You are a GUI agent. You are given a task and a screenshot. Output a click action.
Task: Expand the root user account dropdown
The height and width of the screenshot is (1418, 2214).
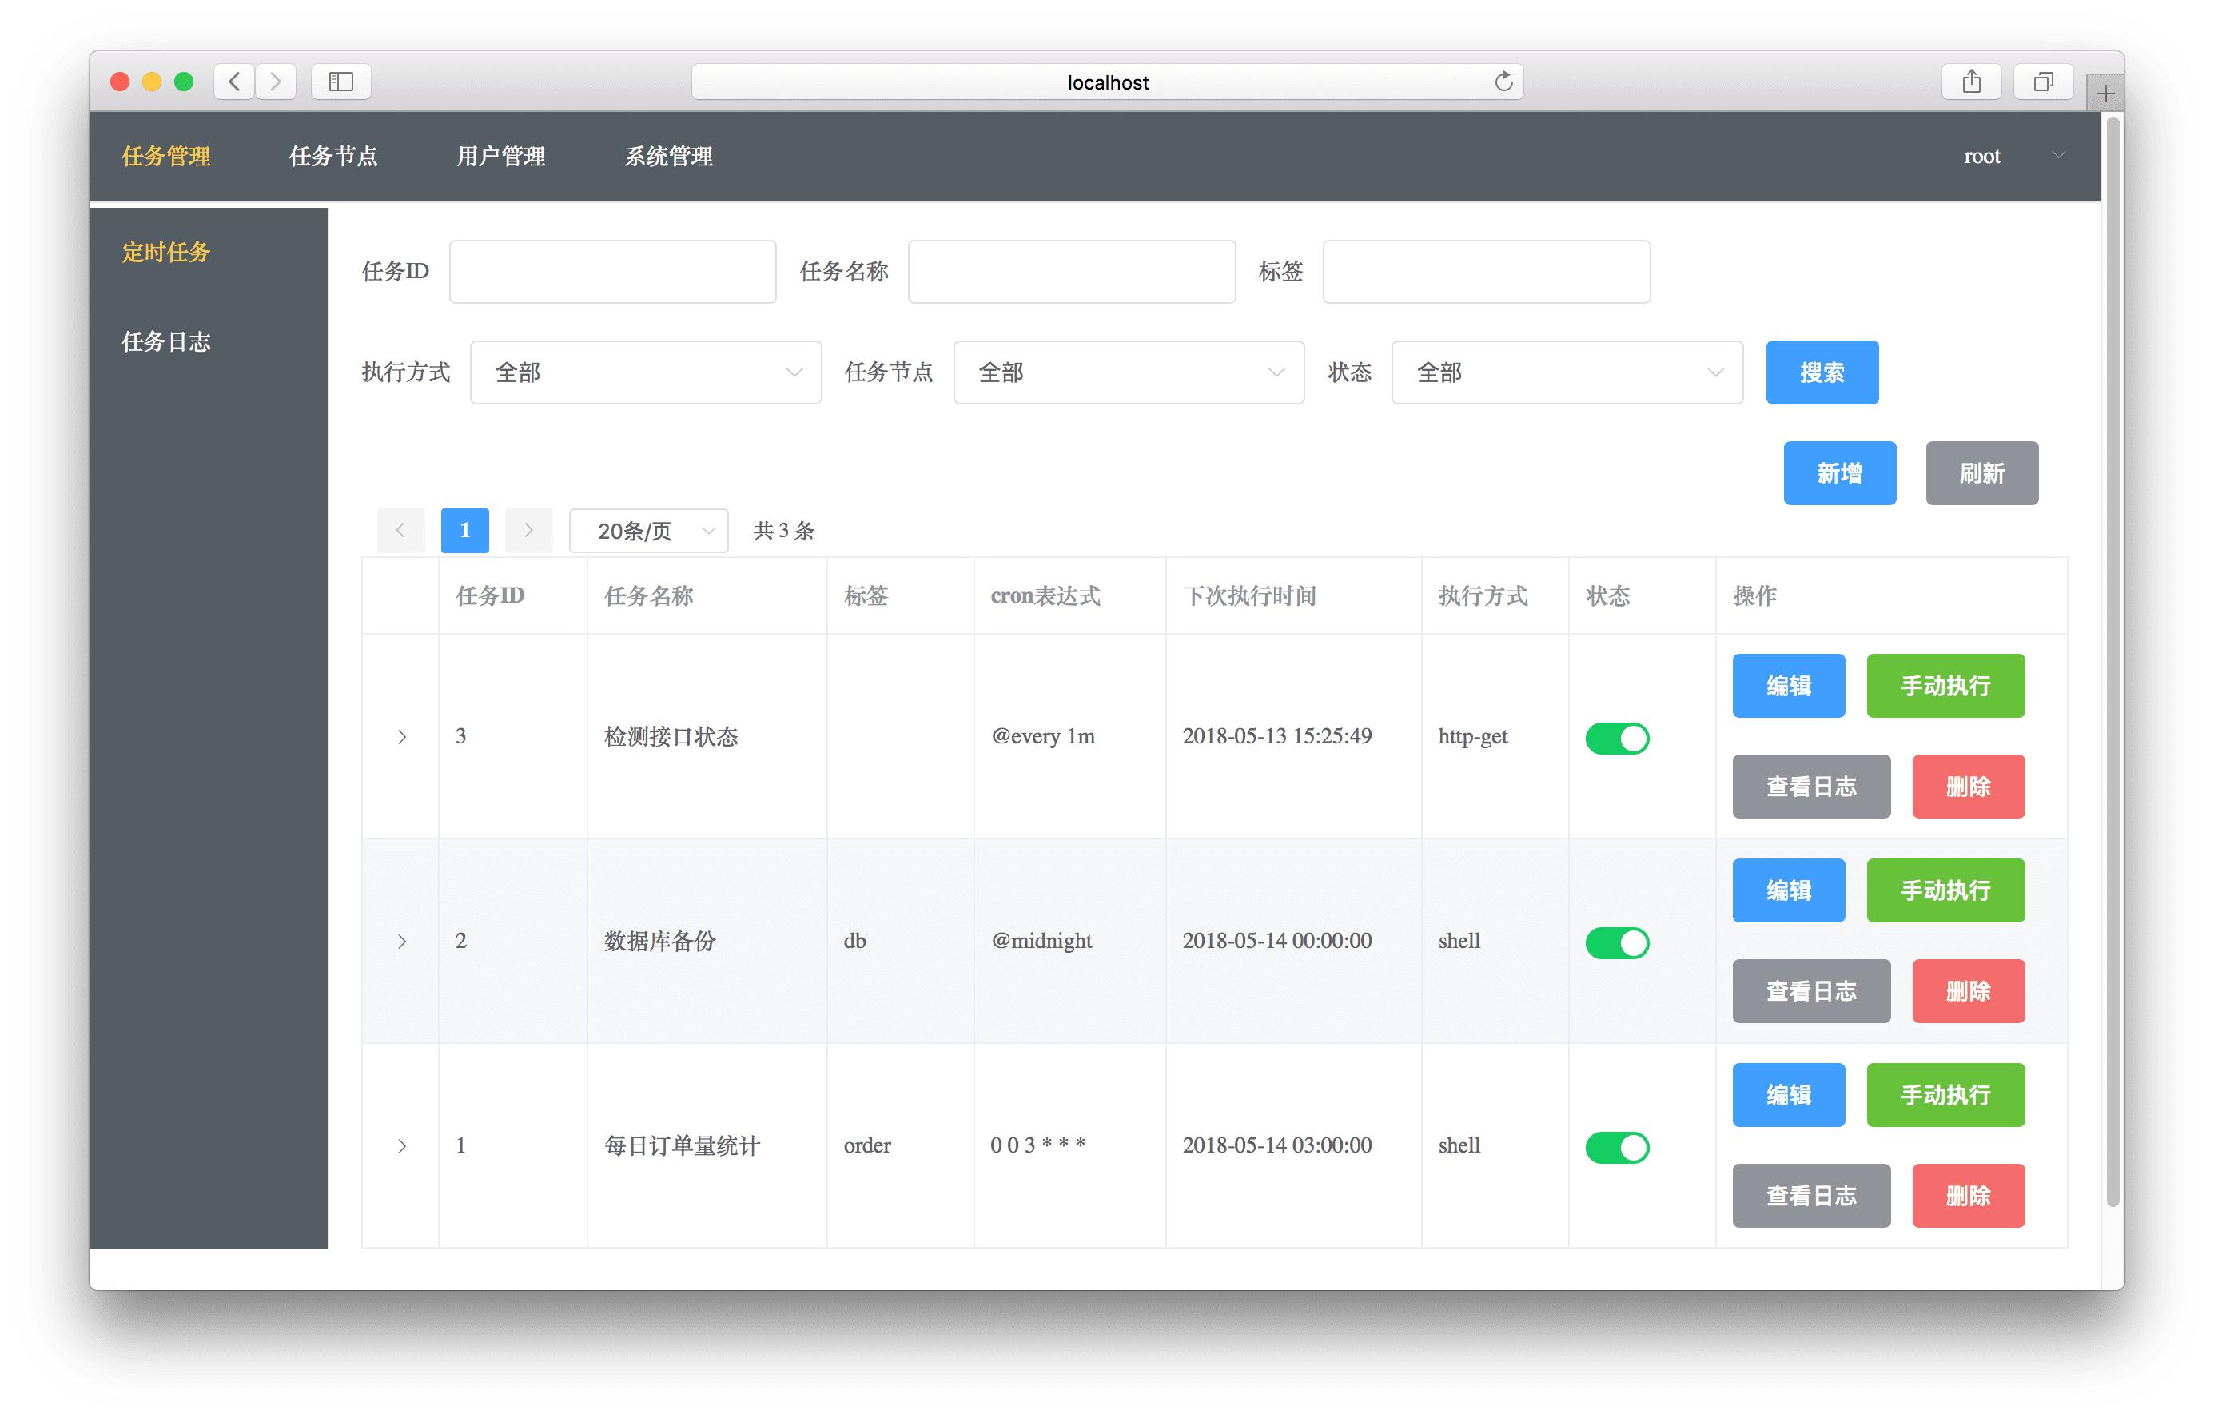pos(2013,156)
